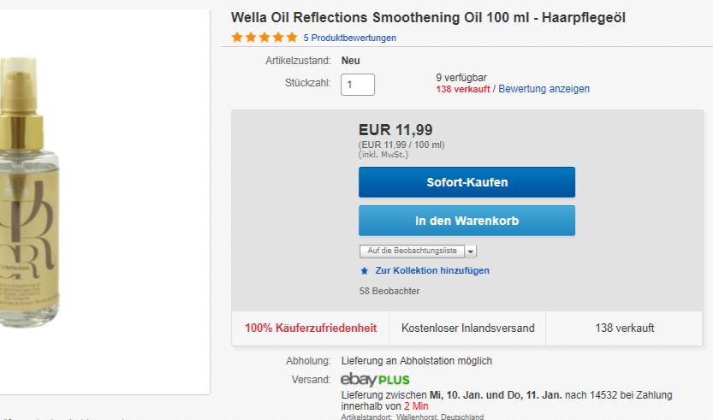
Task: Select the Kostenloser Inlandsversand cell
Action: click(x=467, y=328)
